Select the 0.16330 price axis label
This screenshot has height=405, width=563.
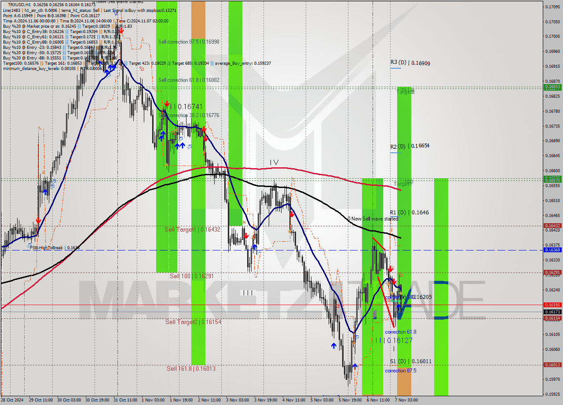[x=552, y=260]
